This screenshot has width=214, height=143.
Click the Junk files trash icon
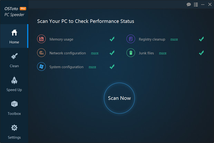point(131,53)
